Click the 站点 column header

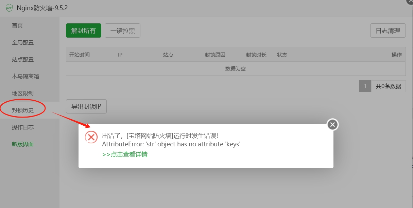[168, 55]
